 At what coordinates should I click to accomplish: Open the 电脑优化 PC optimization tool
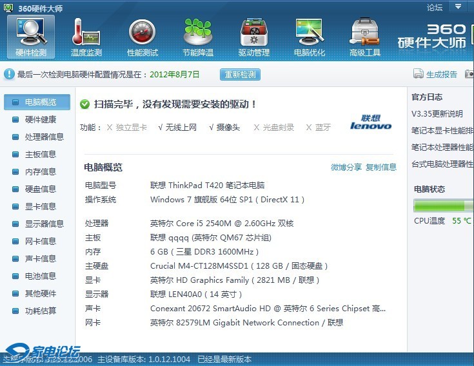pyautogui.click(x=310, y=37)
